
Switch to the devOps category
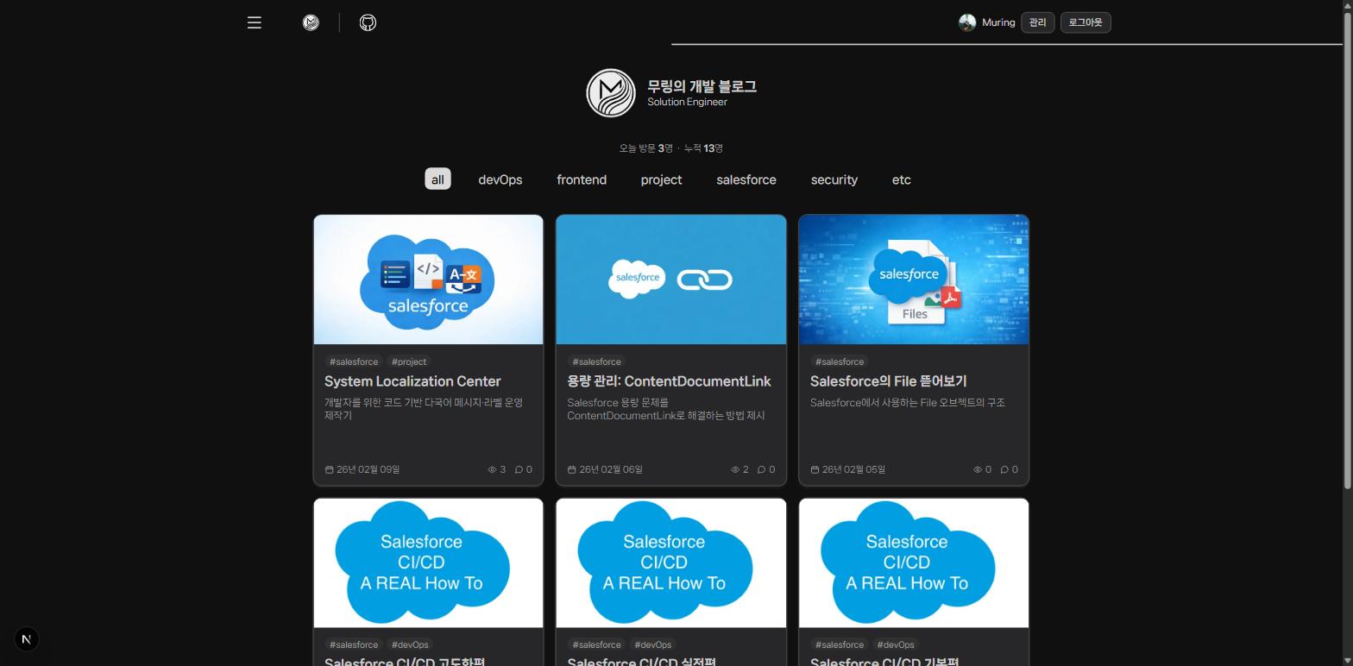pyautogui.click(x=500, y=179)
